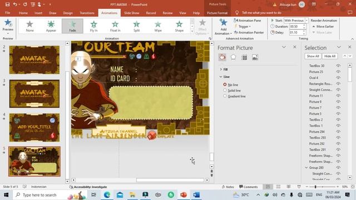Screen dimensions: 356x200
Task: Open the Effects pentagon tab icon
Action: pos(233,57)
